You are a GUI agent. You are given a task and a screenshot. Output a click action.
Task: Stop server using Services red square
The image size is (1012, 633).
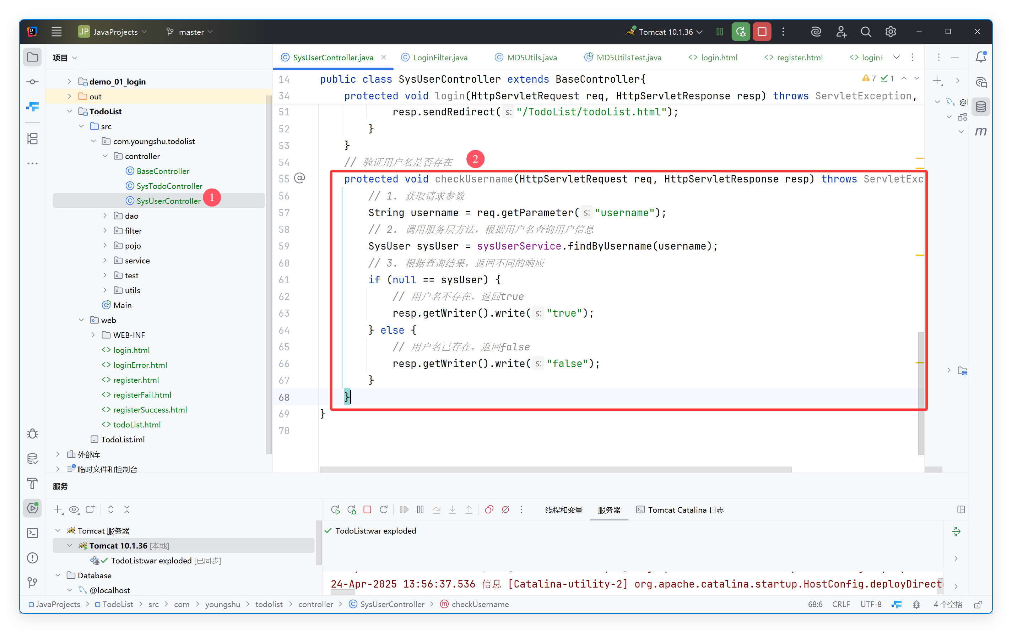click(367, 509)
